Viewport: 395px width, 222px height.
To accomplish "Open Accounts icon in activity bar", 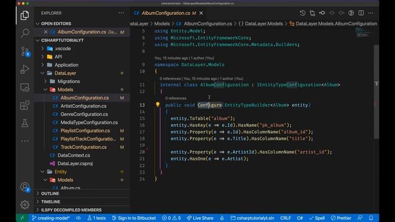I will point(25,187).
